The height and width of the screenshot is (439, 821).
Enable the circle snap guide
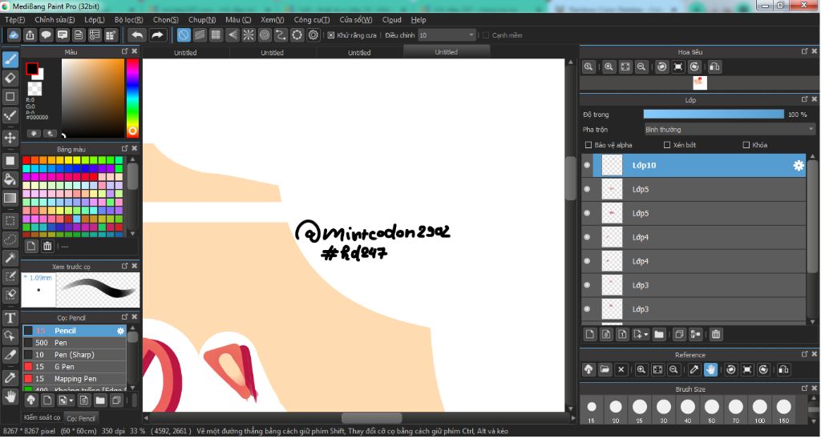click(x=265, y=35)
